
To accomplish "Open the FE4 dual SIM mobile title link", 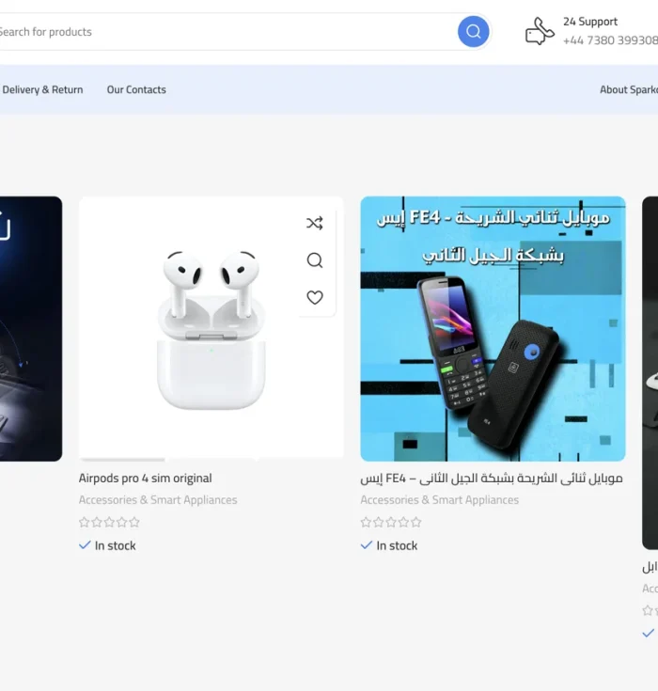I will point(492,479).
